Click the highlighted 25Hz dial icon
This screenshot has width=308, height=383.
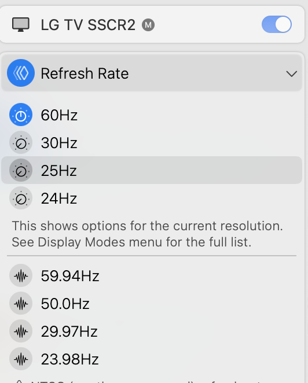pos(21,170)
